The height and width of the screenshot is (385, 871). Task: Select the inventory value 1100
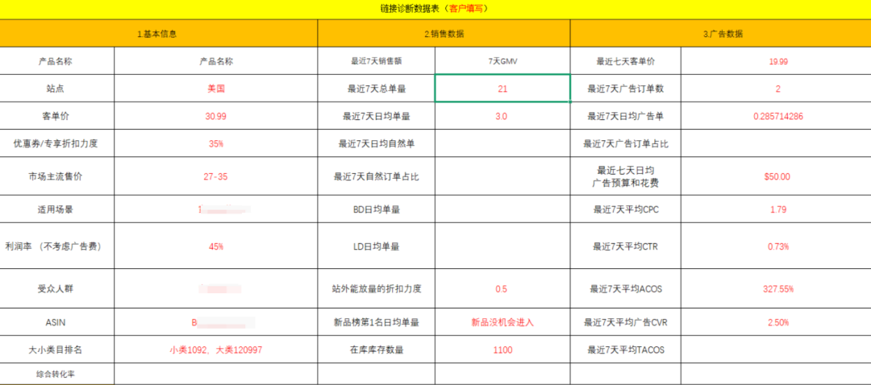pyautogui.click(x=502, y=350)
